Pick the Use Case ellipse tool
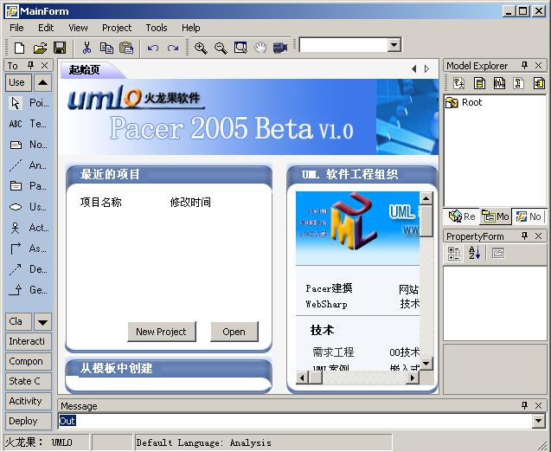 [x=29, y=207]
